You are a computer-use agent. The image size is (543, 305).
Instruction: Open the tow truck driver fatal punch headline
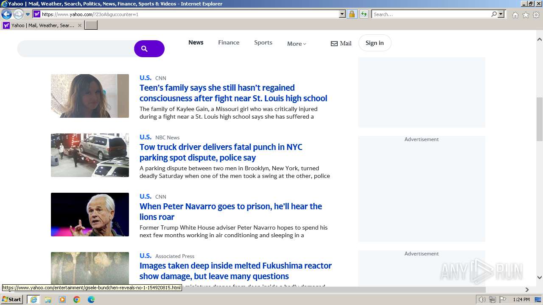(x=221, y=152)
